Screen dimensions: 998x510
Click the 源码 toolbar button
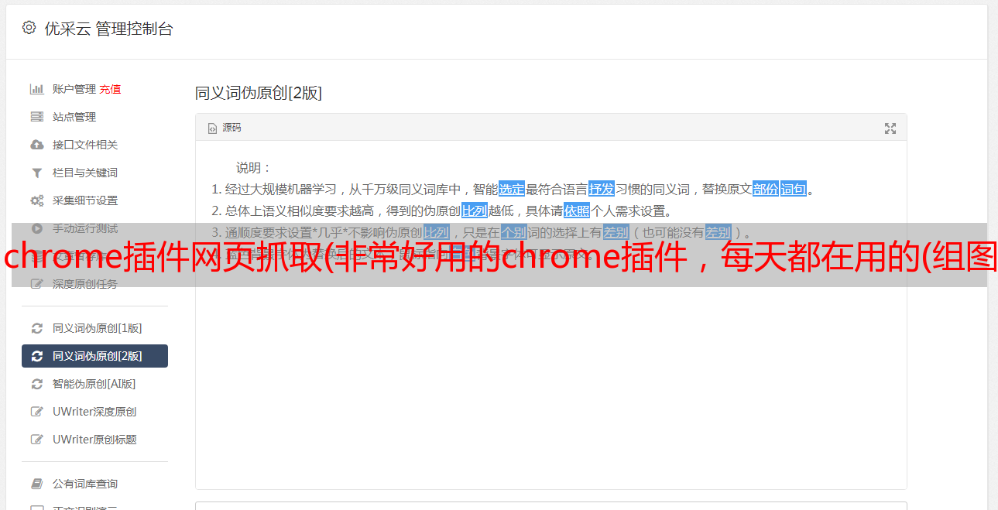[225, 128]
